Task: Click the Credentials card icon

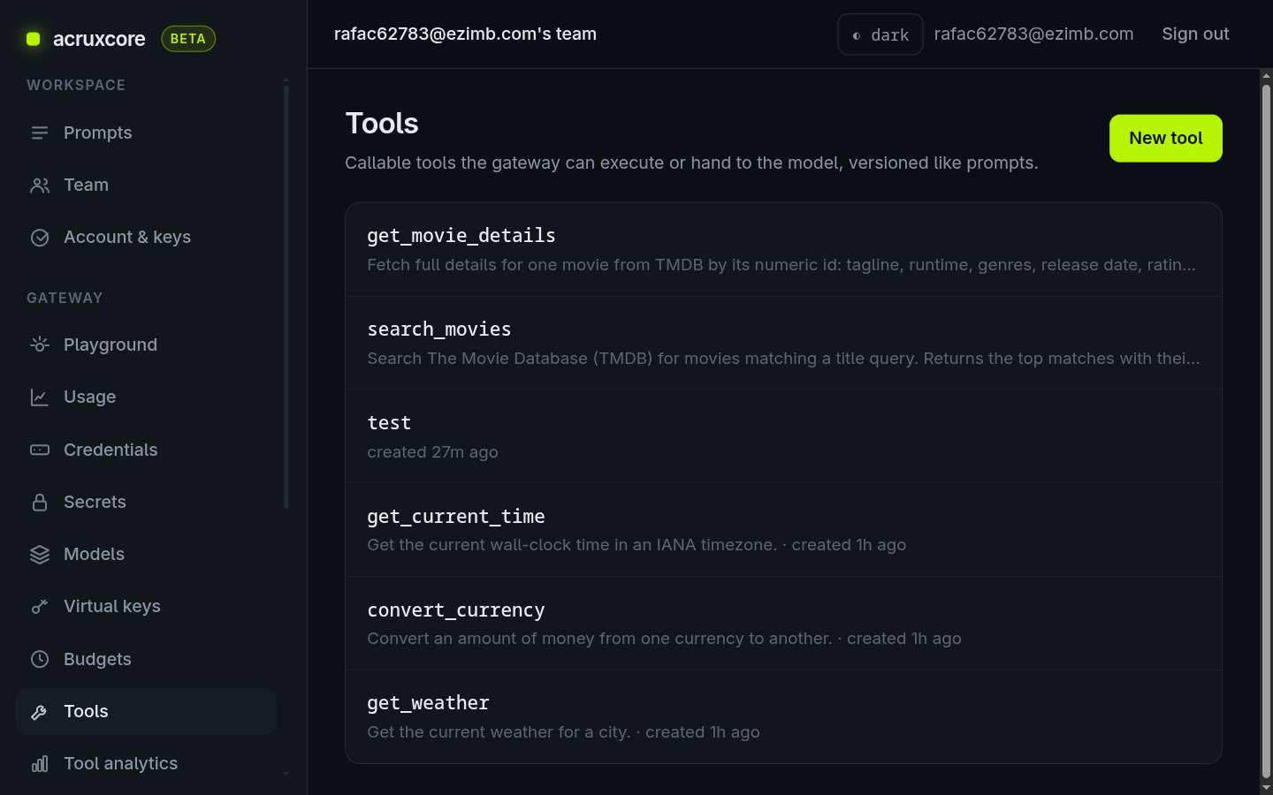Action: coord(40,450)
